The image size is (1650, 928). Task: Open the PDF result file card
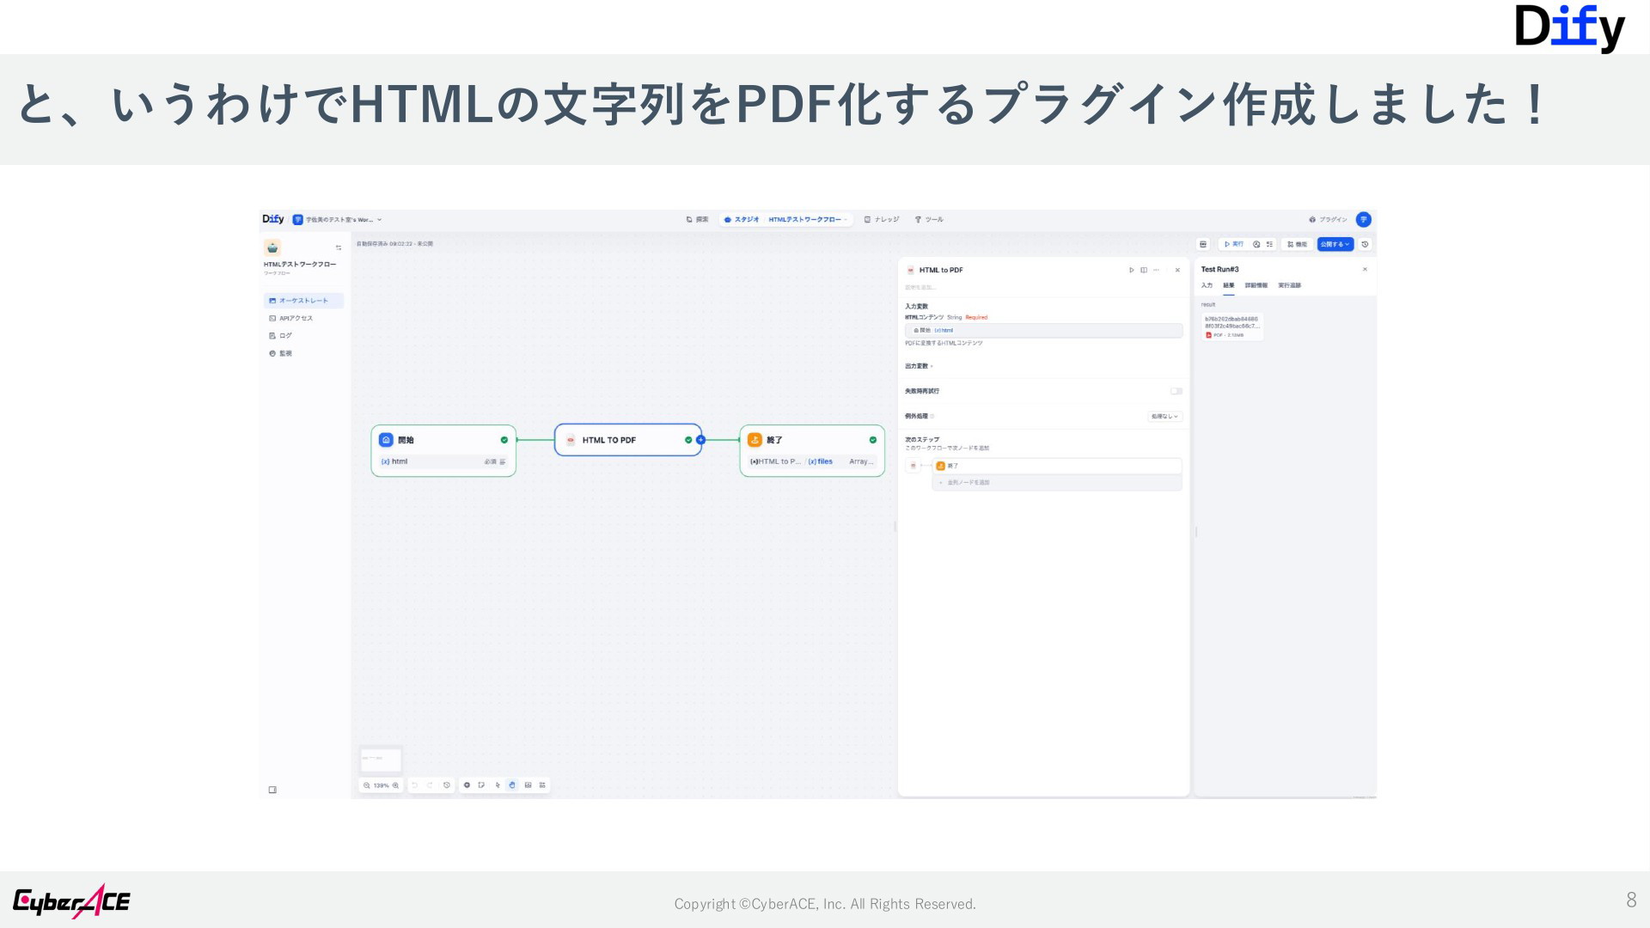pos(1232,327)
